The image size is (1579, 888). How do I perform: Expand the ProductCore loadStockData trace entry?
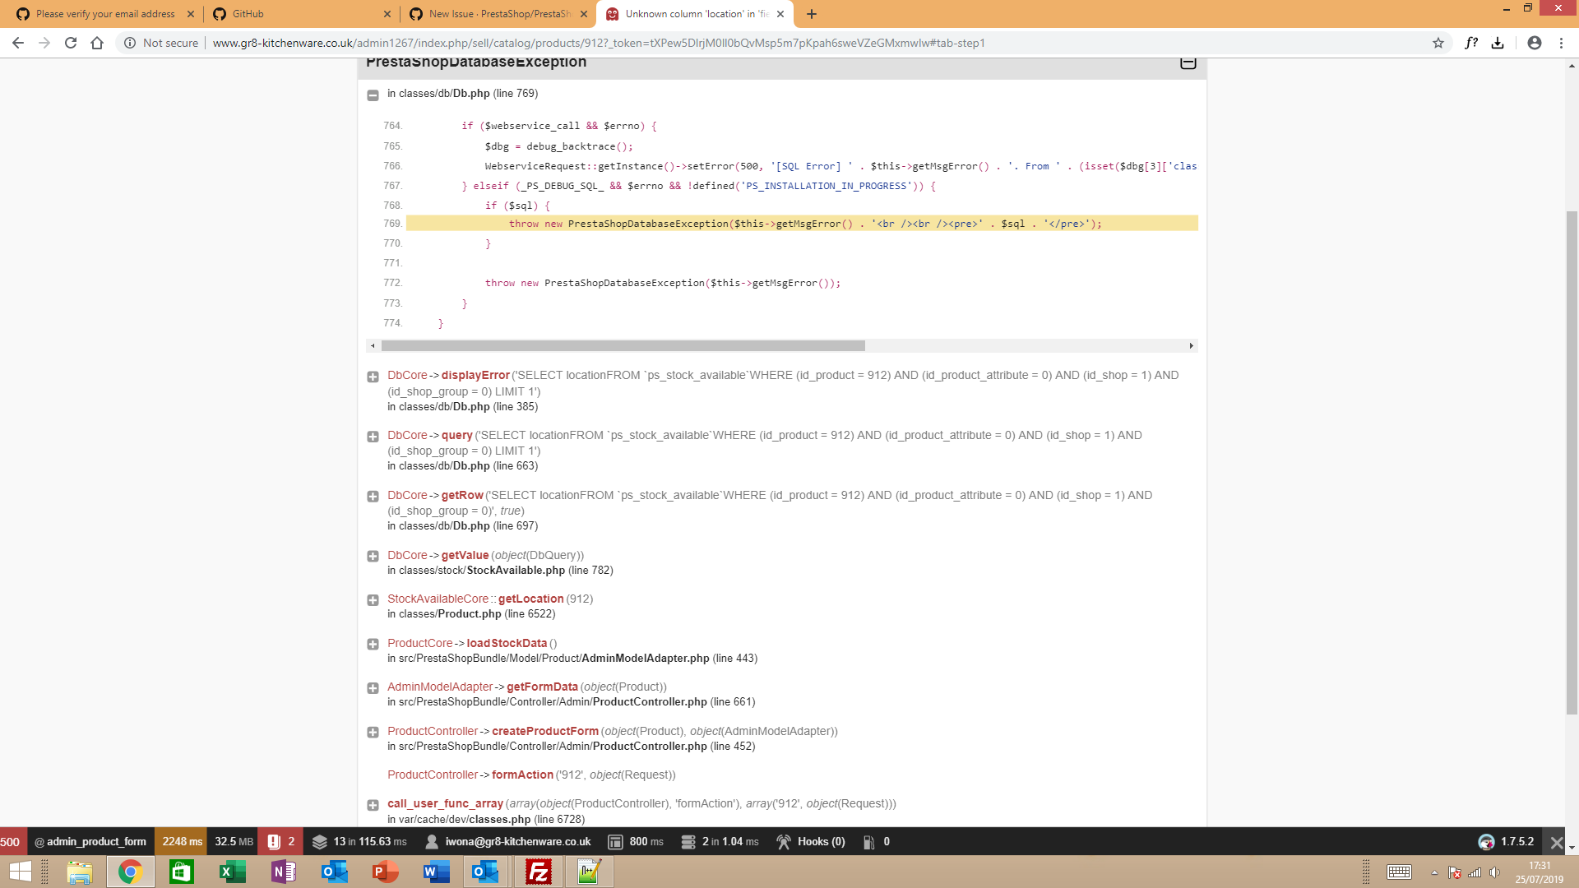[x=373, y=645]
